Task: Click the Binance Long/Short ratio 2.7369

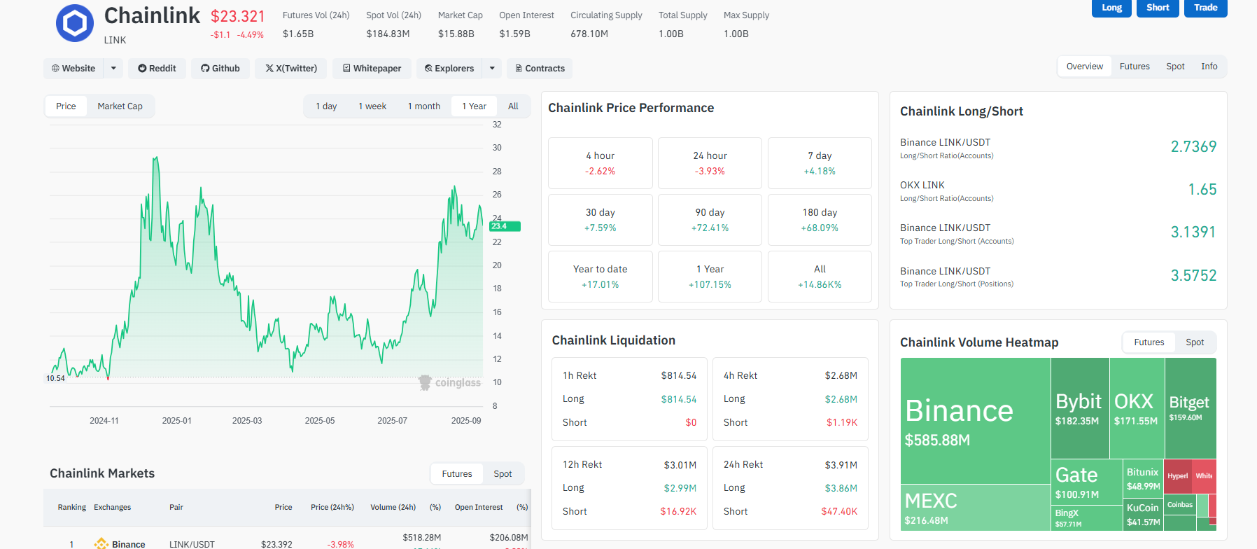Action: coord(1193,147)
